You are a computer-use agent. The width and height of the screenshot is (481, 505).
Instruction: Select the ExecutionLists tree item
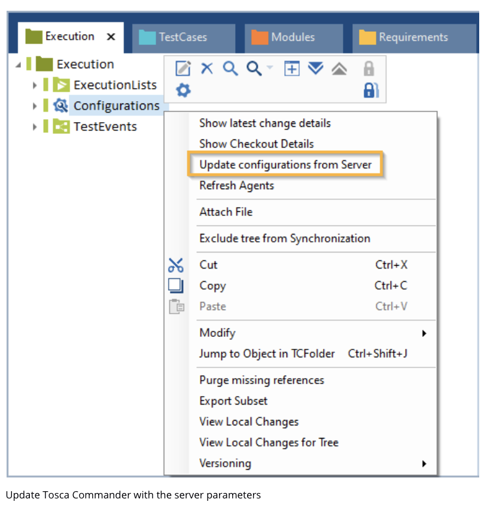coord(115,85)
